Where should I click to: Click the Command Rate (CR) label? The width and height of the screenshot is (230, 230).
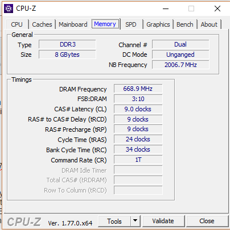79,160
